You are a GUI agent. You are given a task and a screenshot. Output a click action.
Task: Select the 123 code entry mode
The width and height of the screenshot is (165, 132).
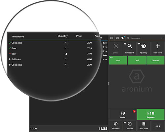117,38
